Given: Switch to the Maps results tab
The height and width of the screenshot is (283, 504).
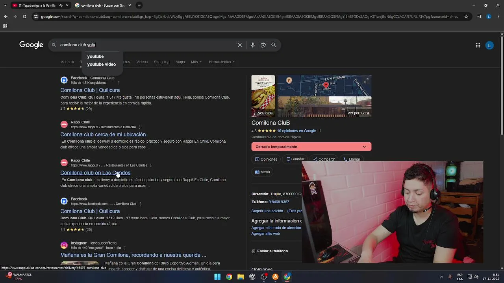Looking at the screenshot, I should point(180,62).
